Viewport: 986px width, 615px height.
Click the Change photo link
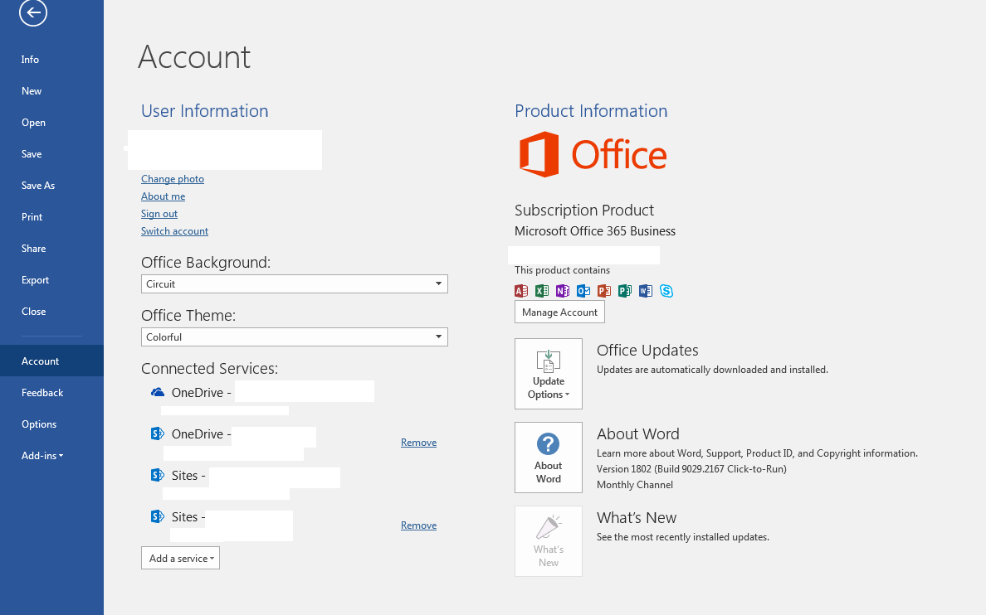[173, 179]
